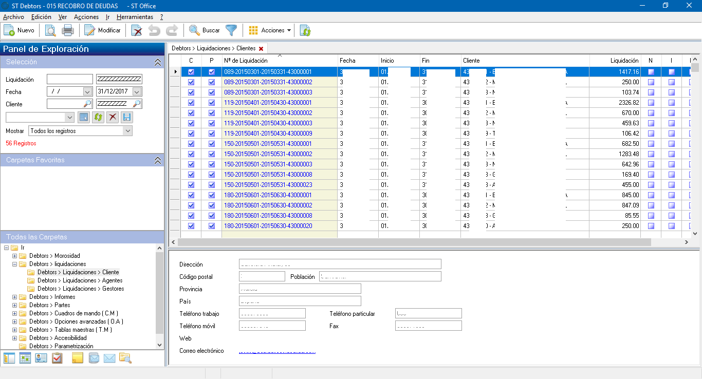Screen dimensions: 702x379
Task: Open the first Fecha date dropdown
Action: (x=87, y=91)
